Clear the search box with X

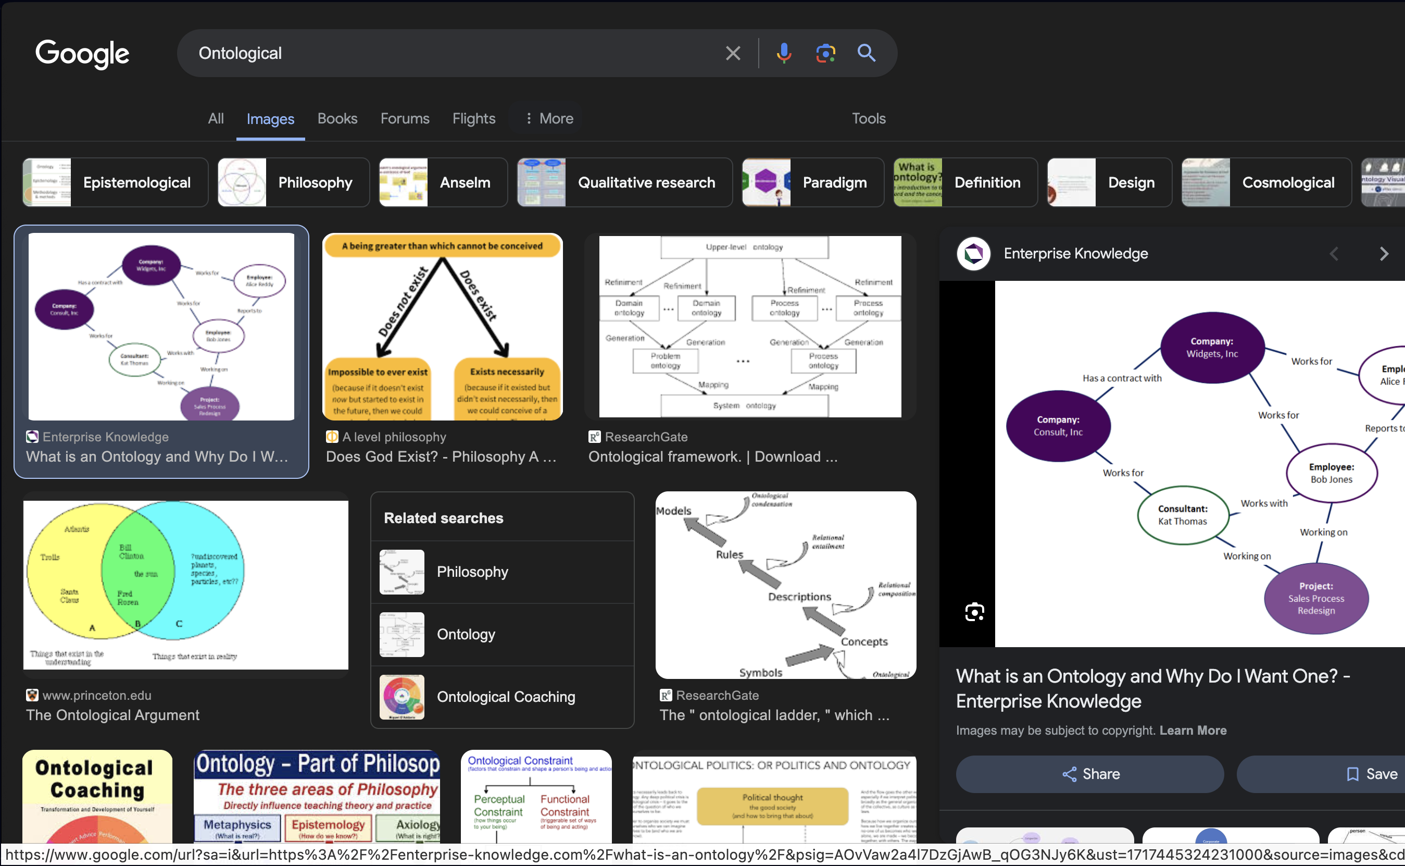click(x=733, y=53)
